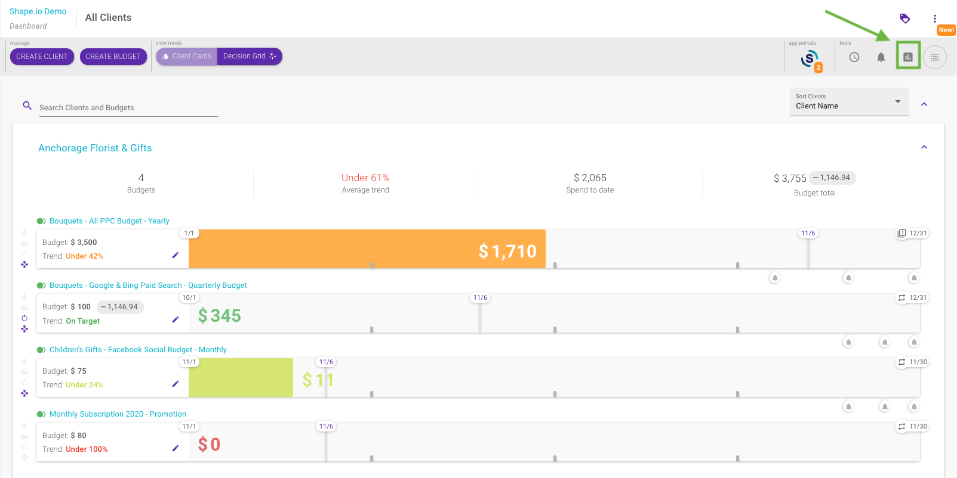The image size is (957, 478).
Task: Open the Shape app portal logo
Action: 810,58
